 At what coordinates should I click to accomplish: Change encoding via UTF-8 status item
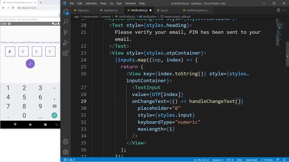(x=230, y=160)
